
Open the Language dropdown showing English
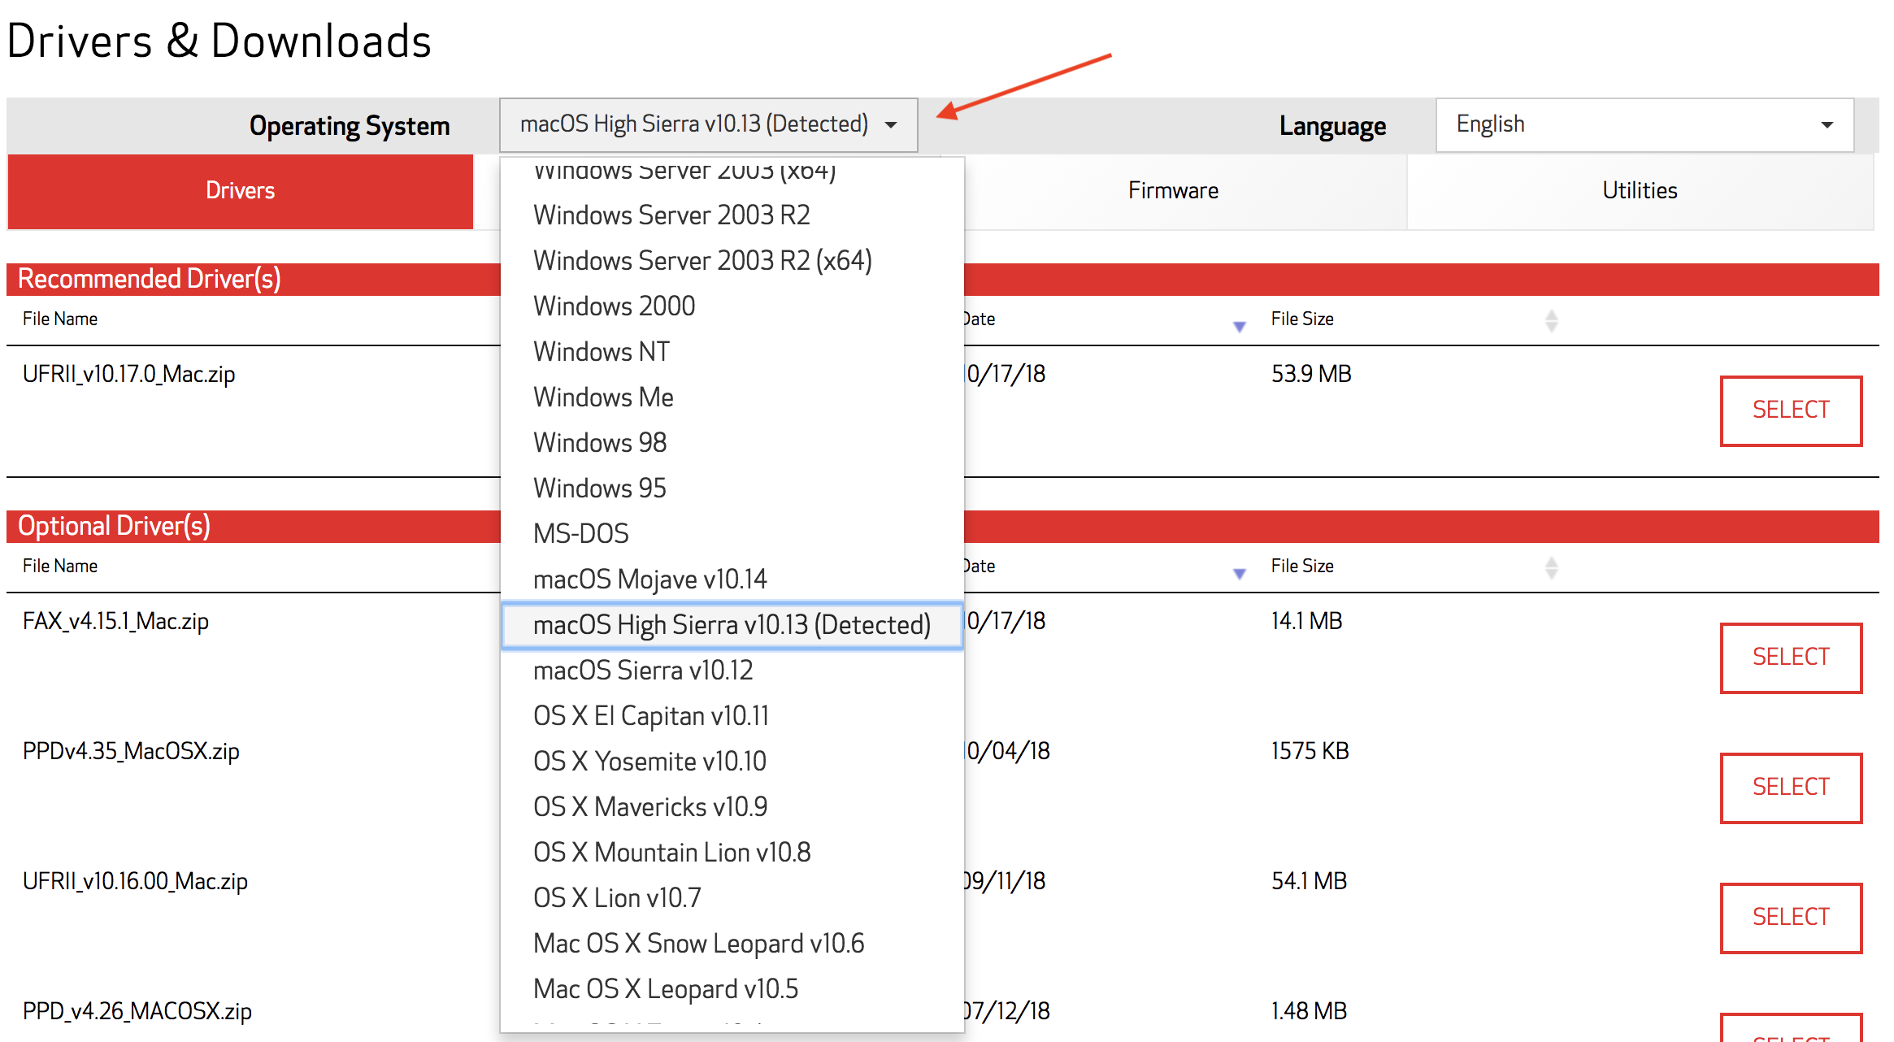click(1644, 125)
